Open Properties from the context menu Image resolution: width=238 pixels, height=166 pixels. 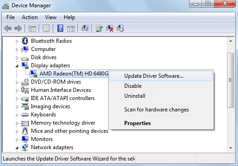pos(161,123)
